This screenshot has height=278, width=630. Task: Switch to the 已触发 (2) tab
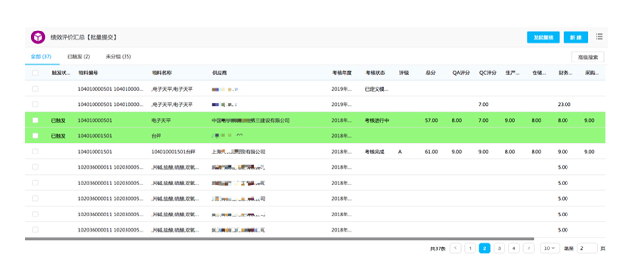pyautogui.click(x=78, y=57)
